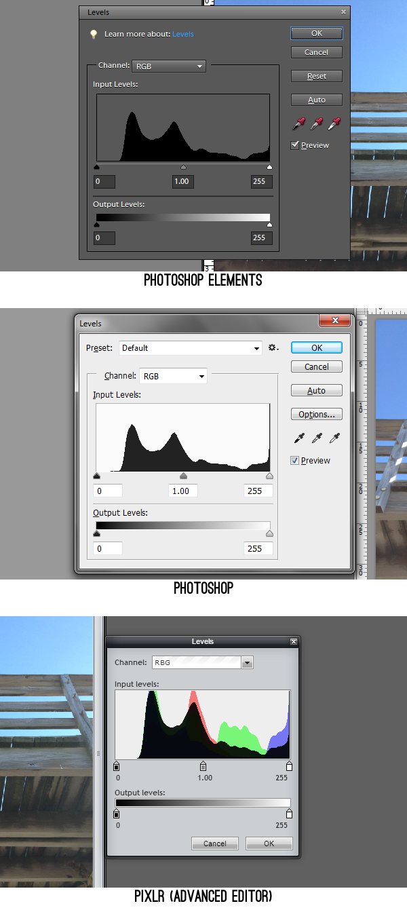Click output black slider in Photoshop Levels
407x910 pixels.
coord(96,534)
